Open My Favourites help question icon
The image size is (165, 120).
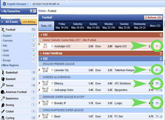(35, 11)
